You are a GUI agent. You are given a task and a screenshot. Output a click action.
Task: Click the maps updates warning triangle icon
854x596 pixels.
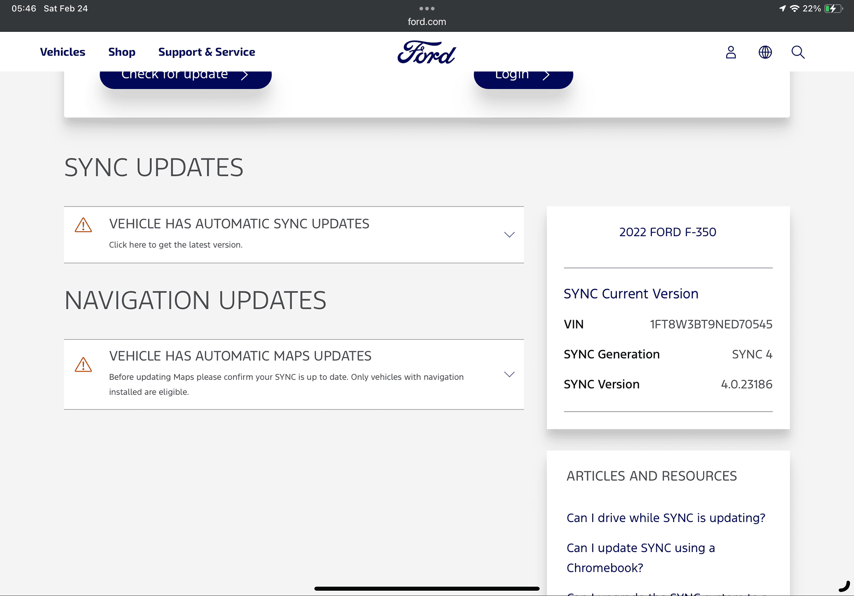pyautogui.click(x=83, y=365)
